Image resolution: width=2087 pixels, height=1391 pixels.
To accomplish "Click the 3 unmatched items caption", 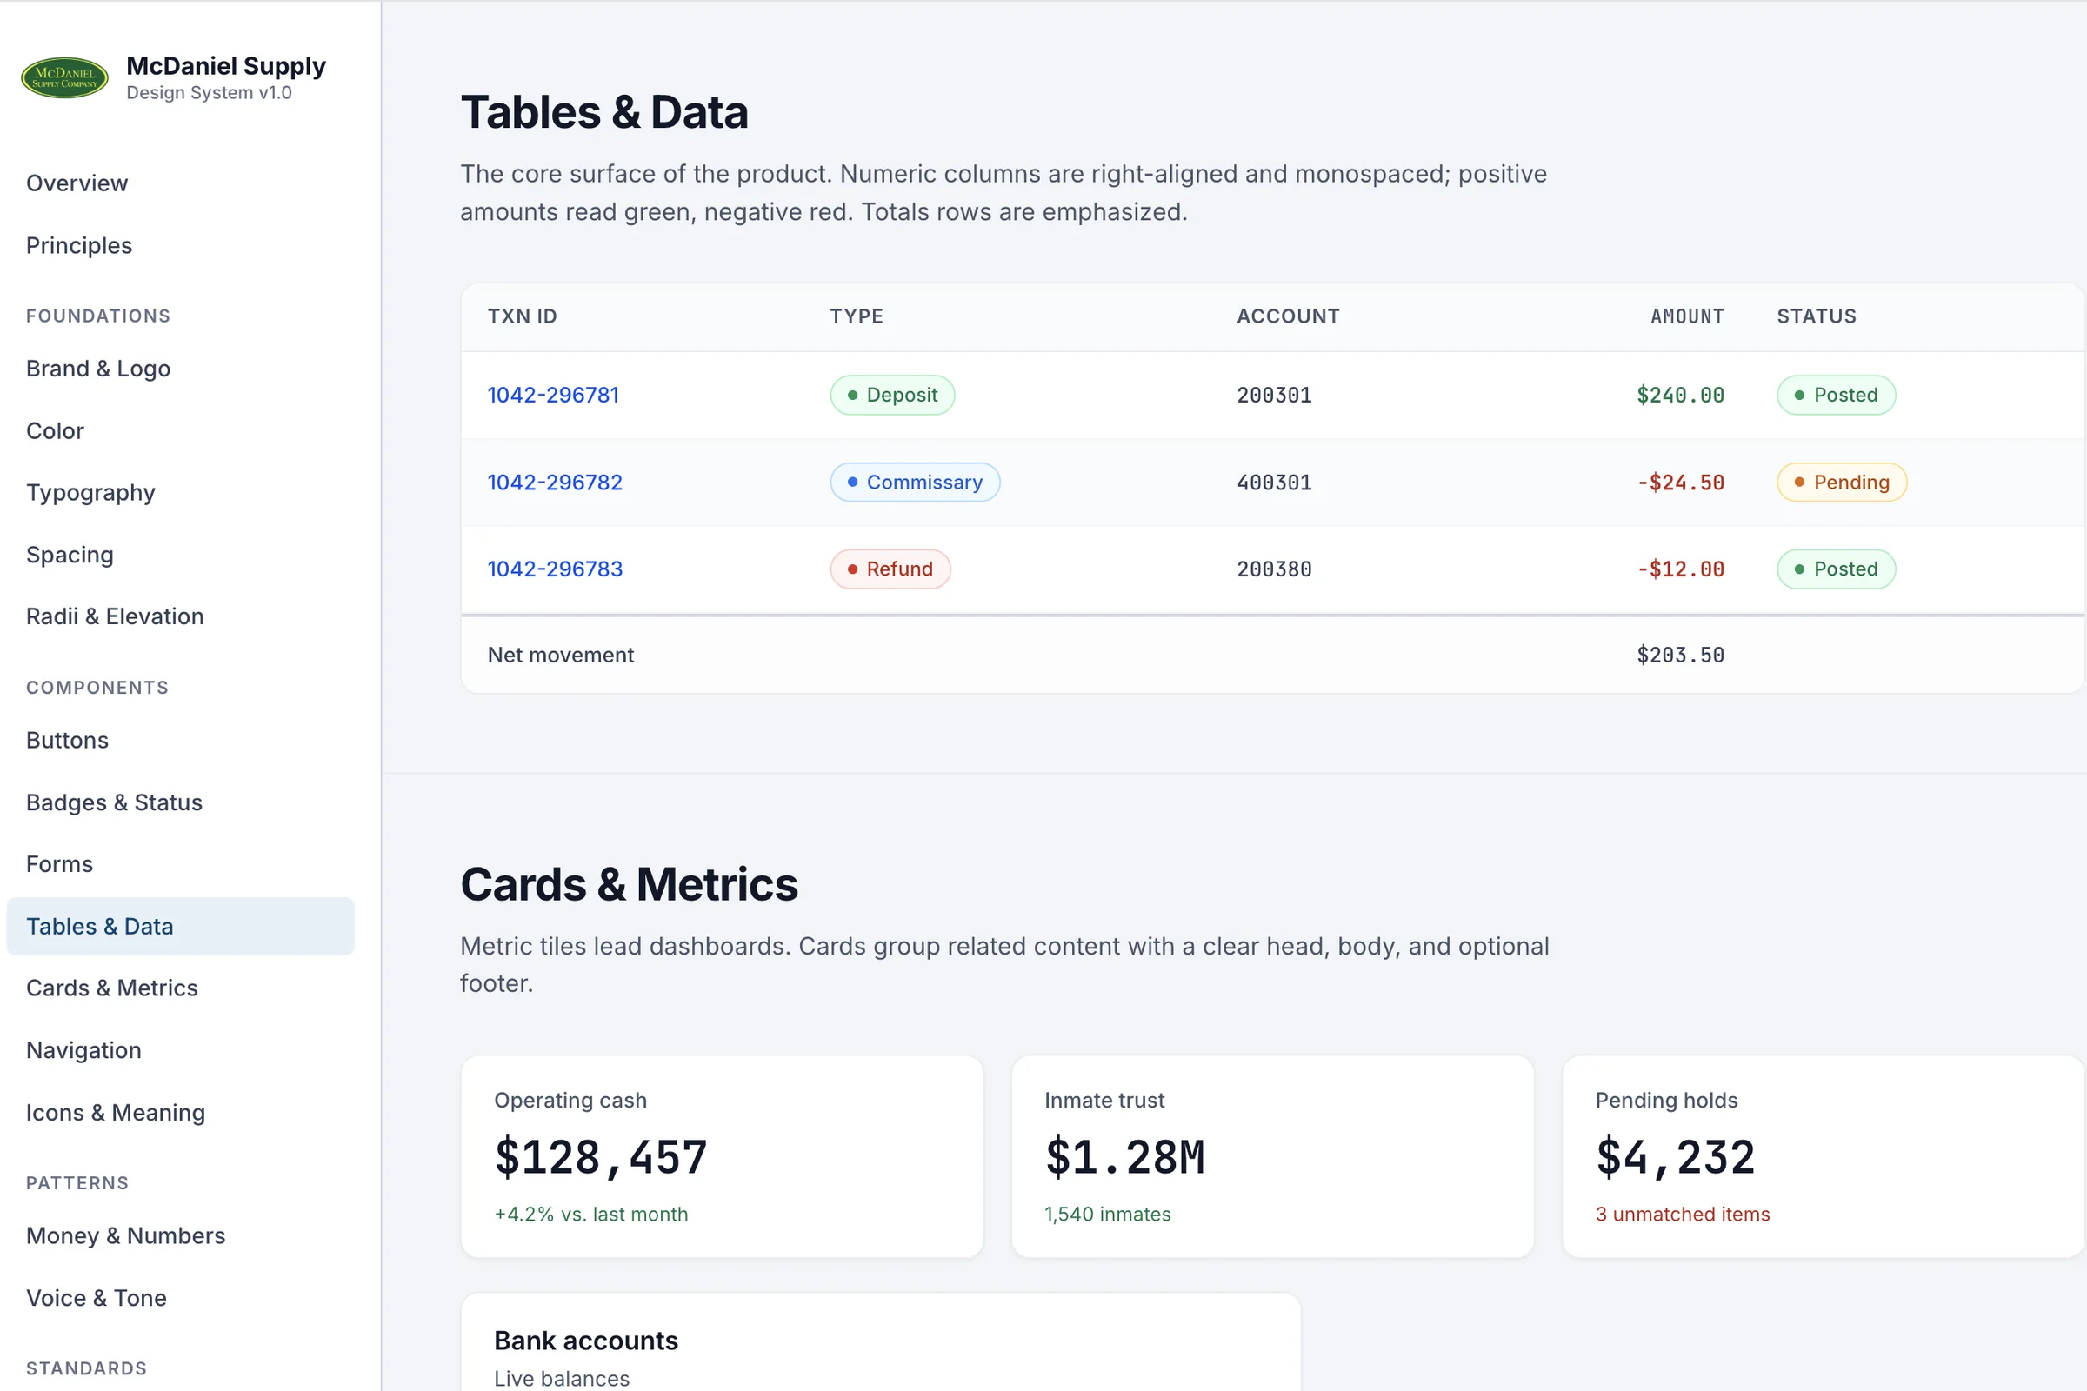I will pyautogui.click(x=1683, y=1214).
